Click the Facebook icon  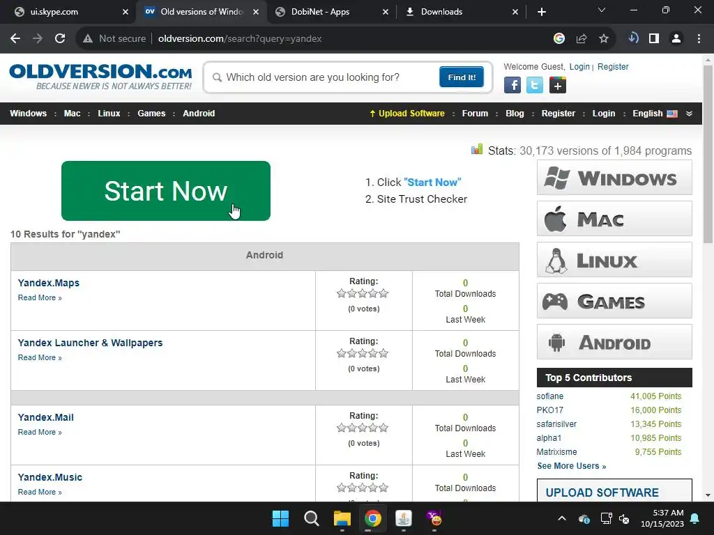tap(512, 85)
